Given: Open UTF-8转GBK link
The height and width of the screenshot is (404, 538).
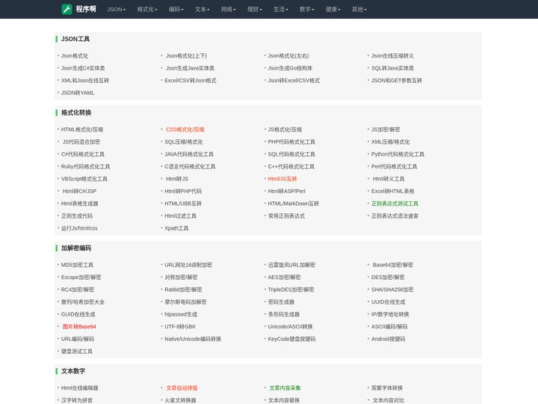Looking at the screenshot, I should click(180, 327).
